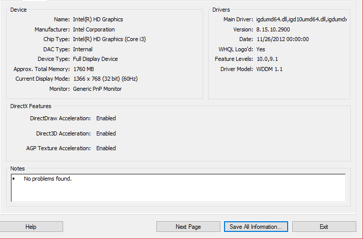
Task: Click the Approx. Total Memory label
Action: pyautogui.click(x=41, y=69)
